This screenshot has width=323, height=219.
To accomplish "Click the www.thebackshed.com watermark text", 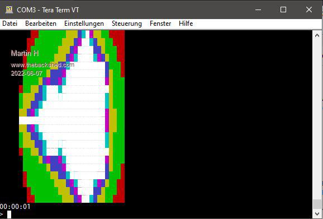I will (42, 65).
